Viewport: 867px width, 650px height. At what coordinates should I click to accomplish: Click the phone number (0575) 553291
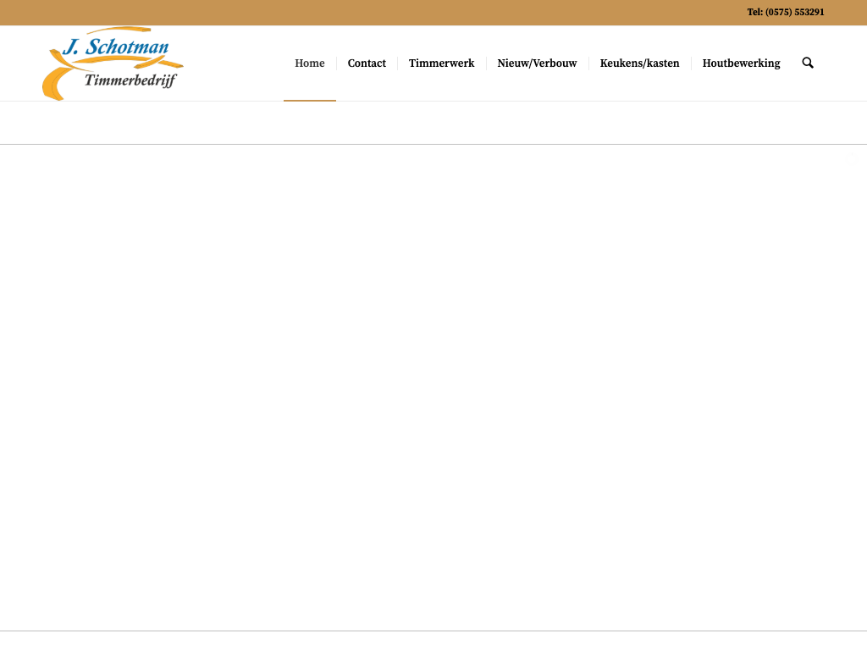point(794,12)
